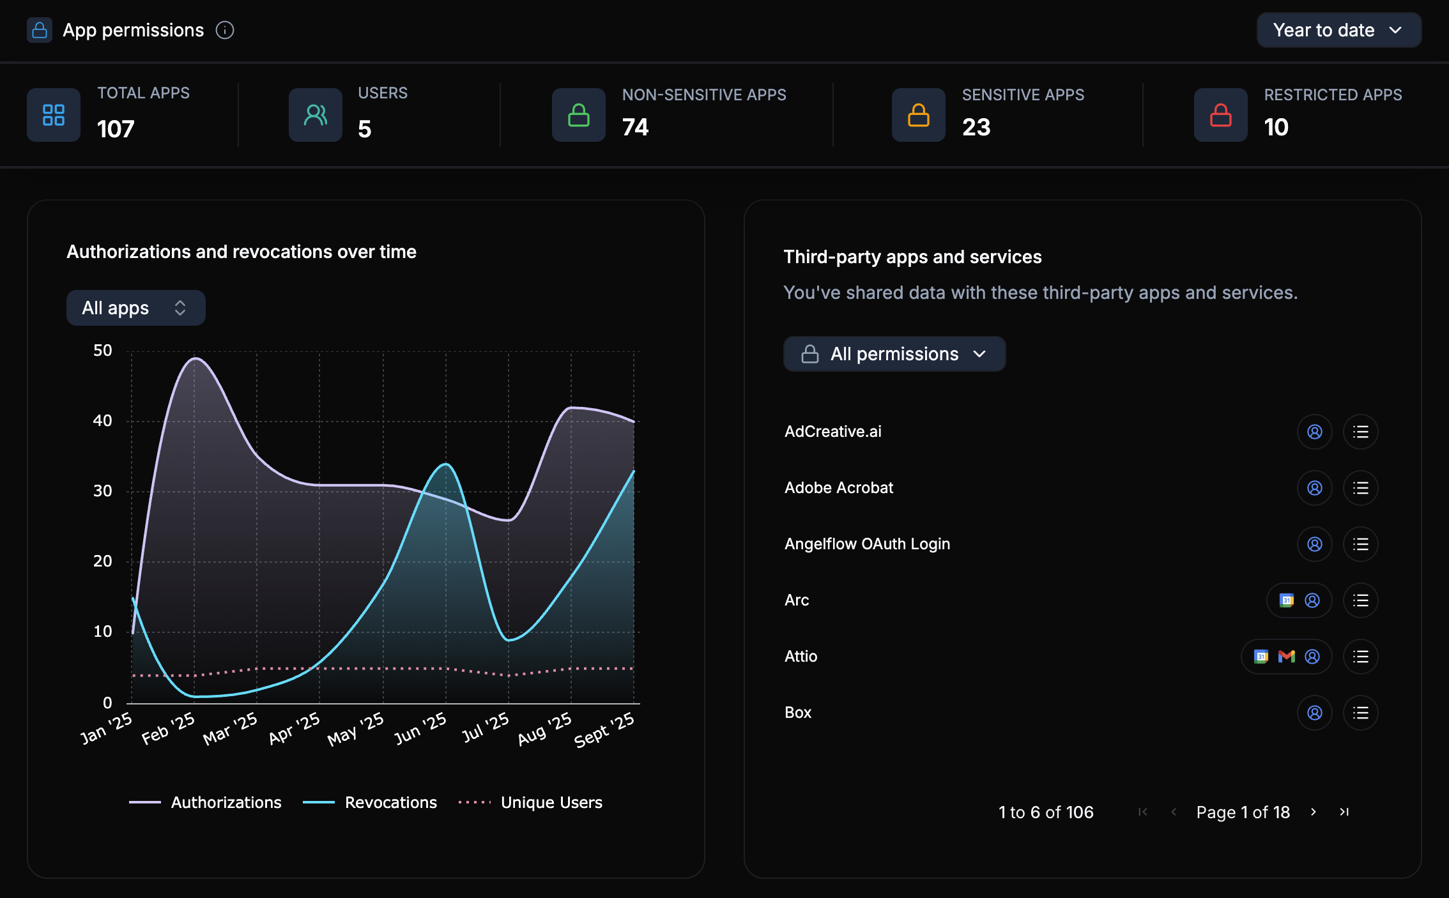Open the Google Calendar icon on the Arc row

click(x=1287, y=600)
